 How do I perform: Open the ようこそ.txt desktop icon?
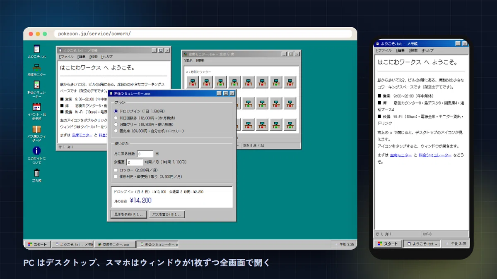(x=37, y=51)
